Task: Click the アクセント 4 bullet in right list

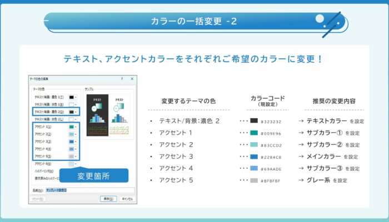Action: pos(176,169)
